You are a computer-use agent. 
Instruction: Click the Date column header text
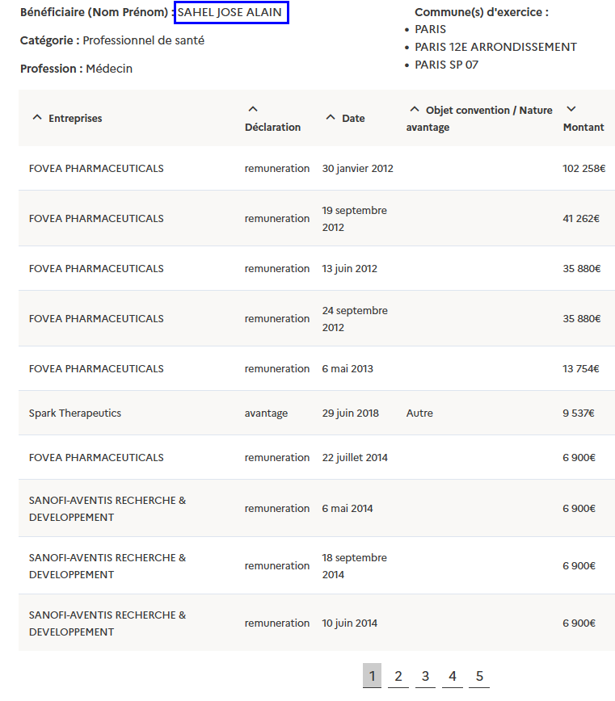tap(353, 119)
